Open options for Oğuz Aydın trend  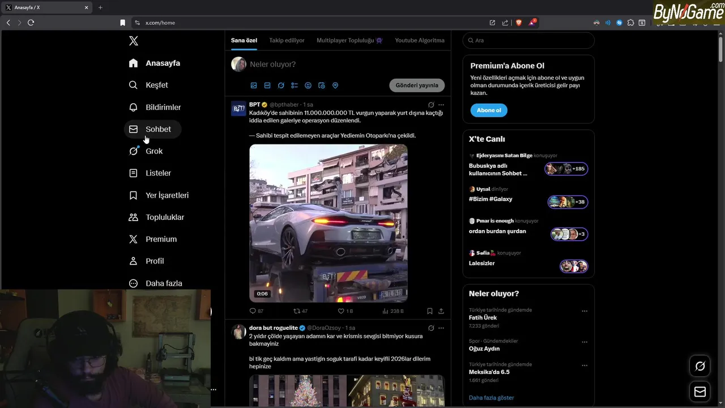[585, 342]
